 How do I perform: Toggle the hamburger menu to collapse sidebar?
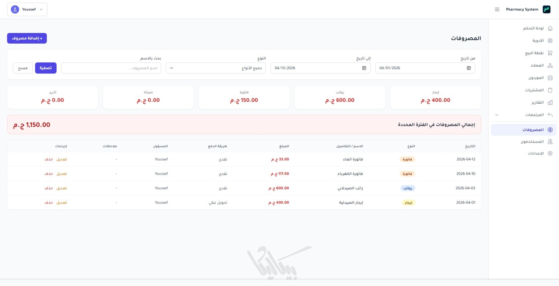497,10
